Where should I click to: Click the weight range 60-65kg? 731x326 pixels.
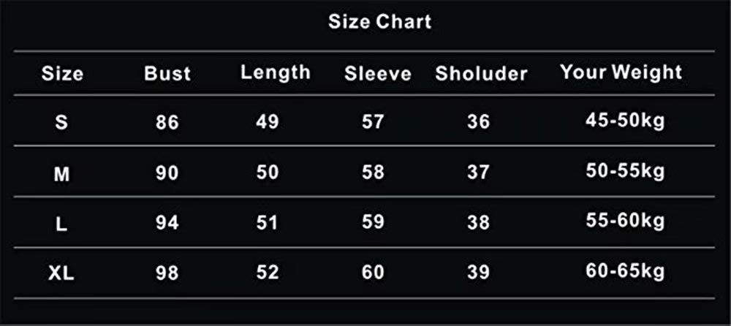625,272
